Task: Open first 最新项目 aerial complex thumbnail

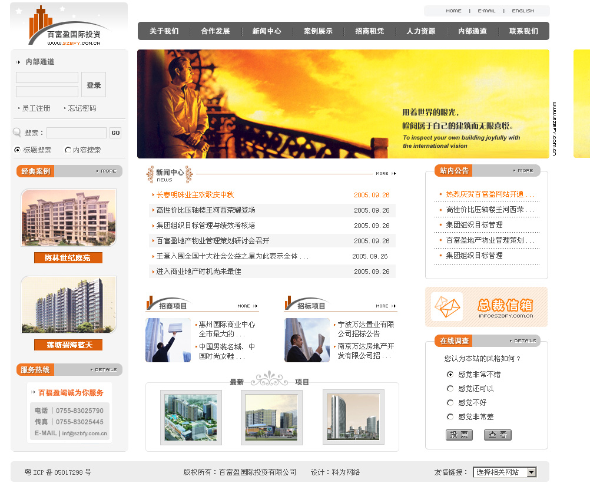Action: click(x=191, y=417)
